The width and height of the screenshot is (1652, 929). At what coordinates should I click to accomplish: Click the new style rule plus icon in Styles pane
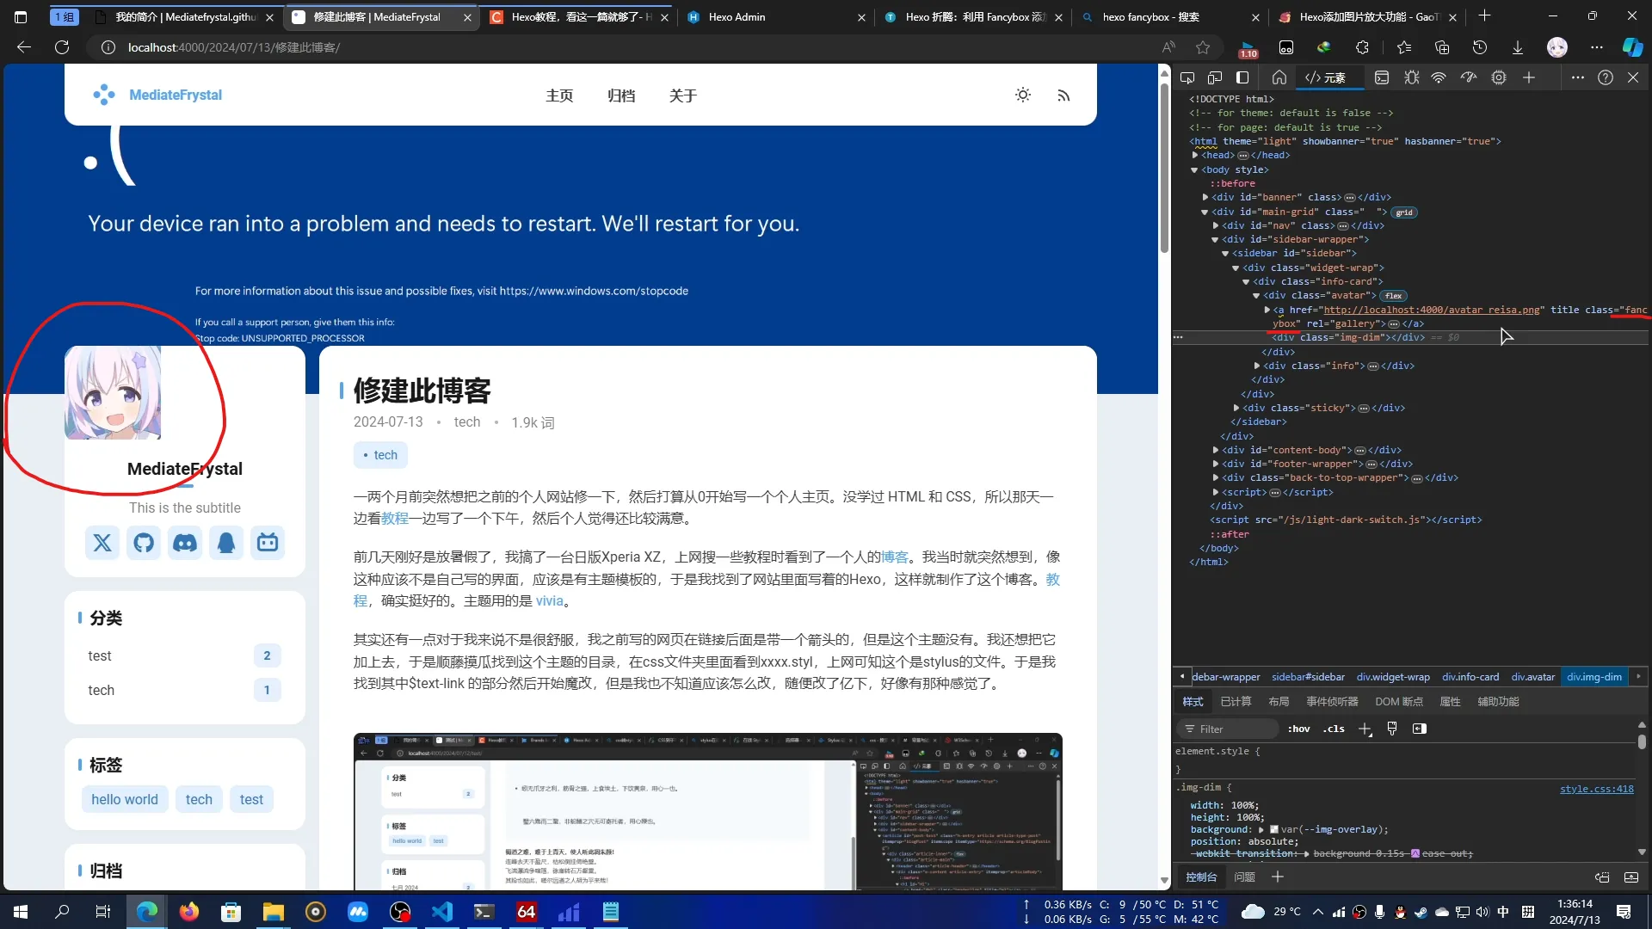point(1365,729)
